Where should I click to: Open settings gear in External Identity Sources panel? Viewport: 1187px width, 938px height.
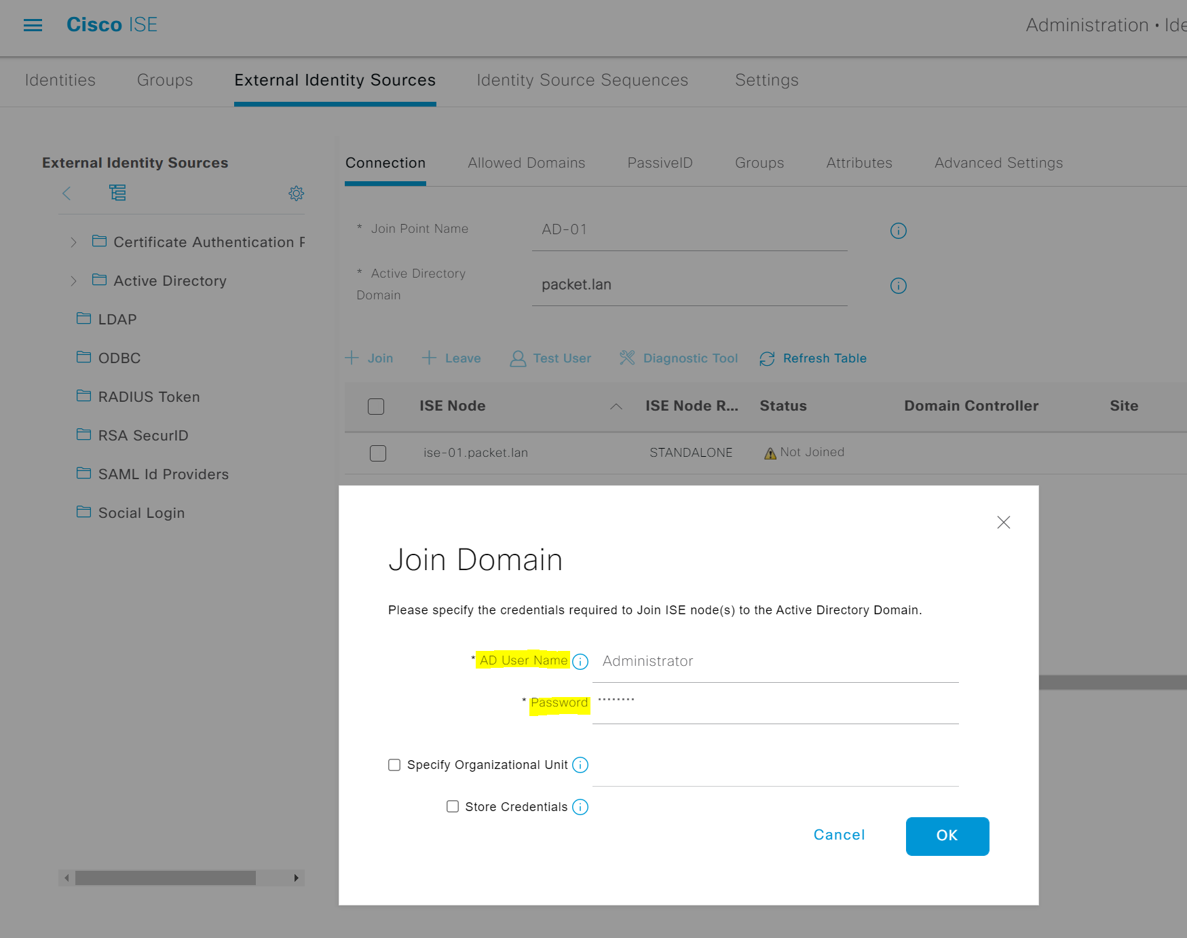coord(296,193)
